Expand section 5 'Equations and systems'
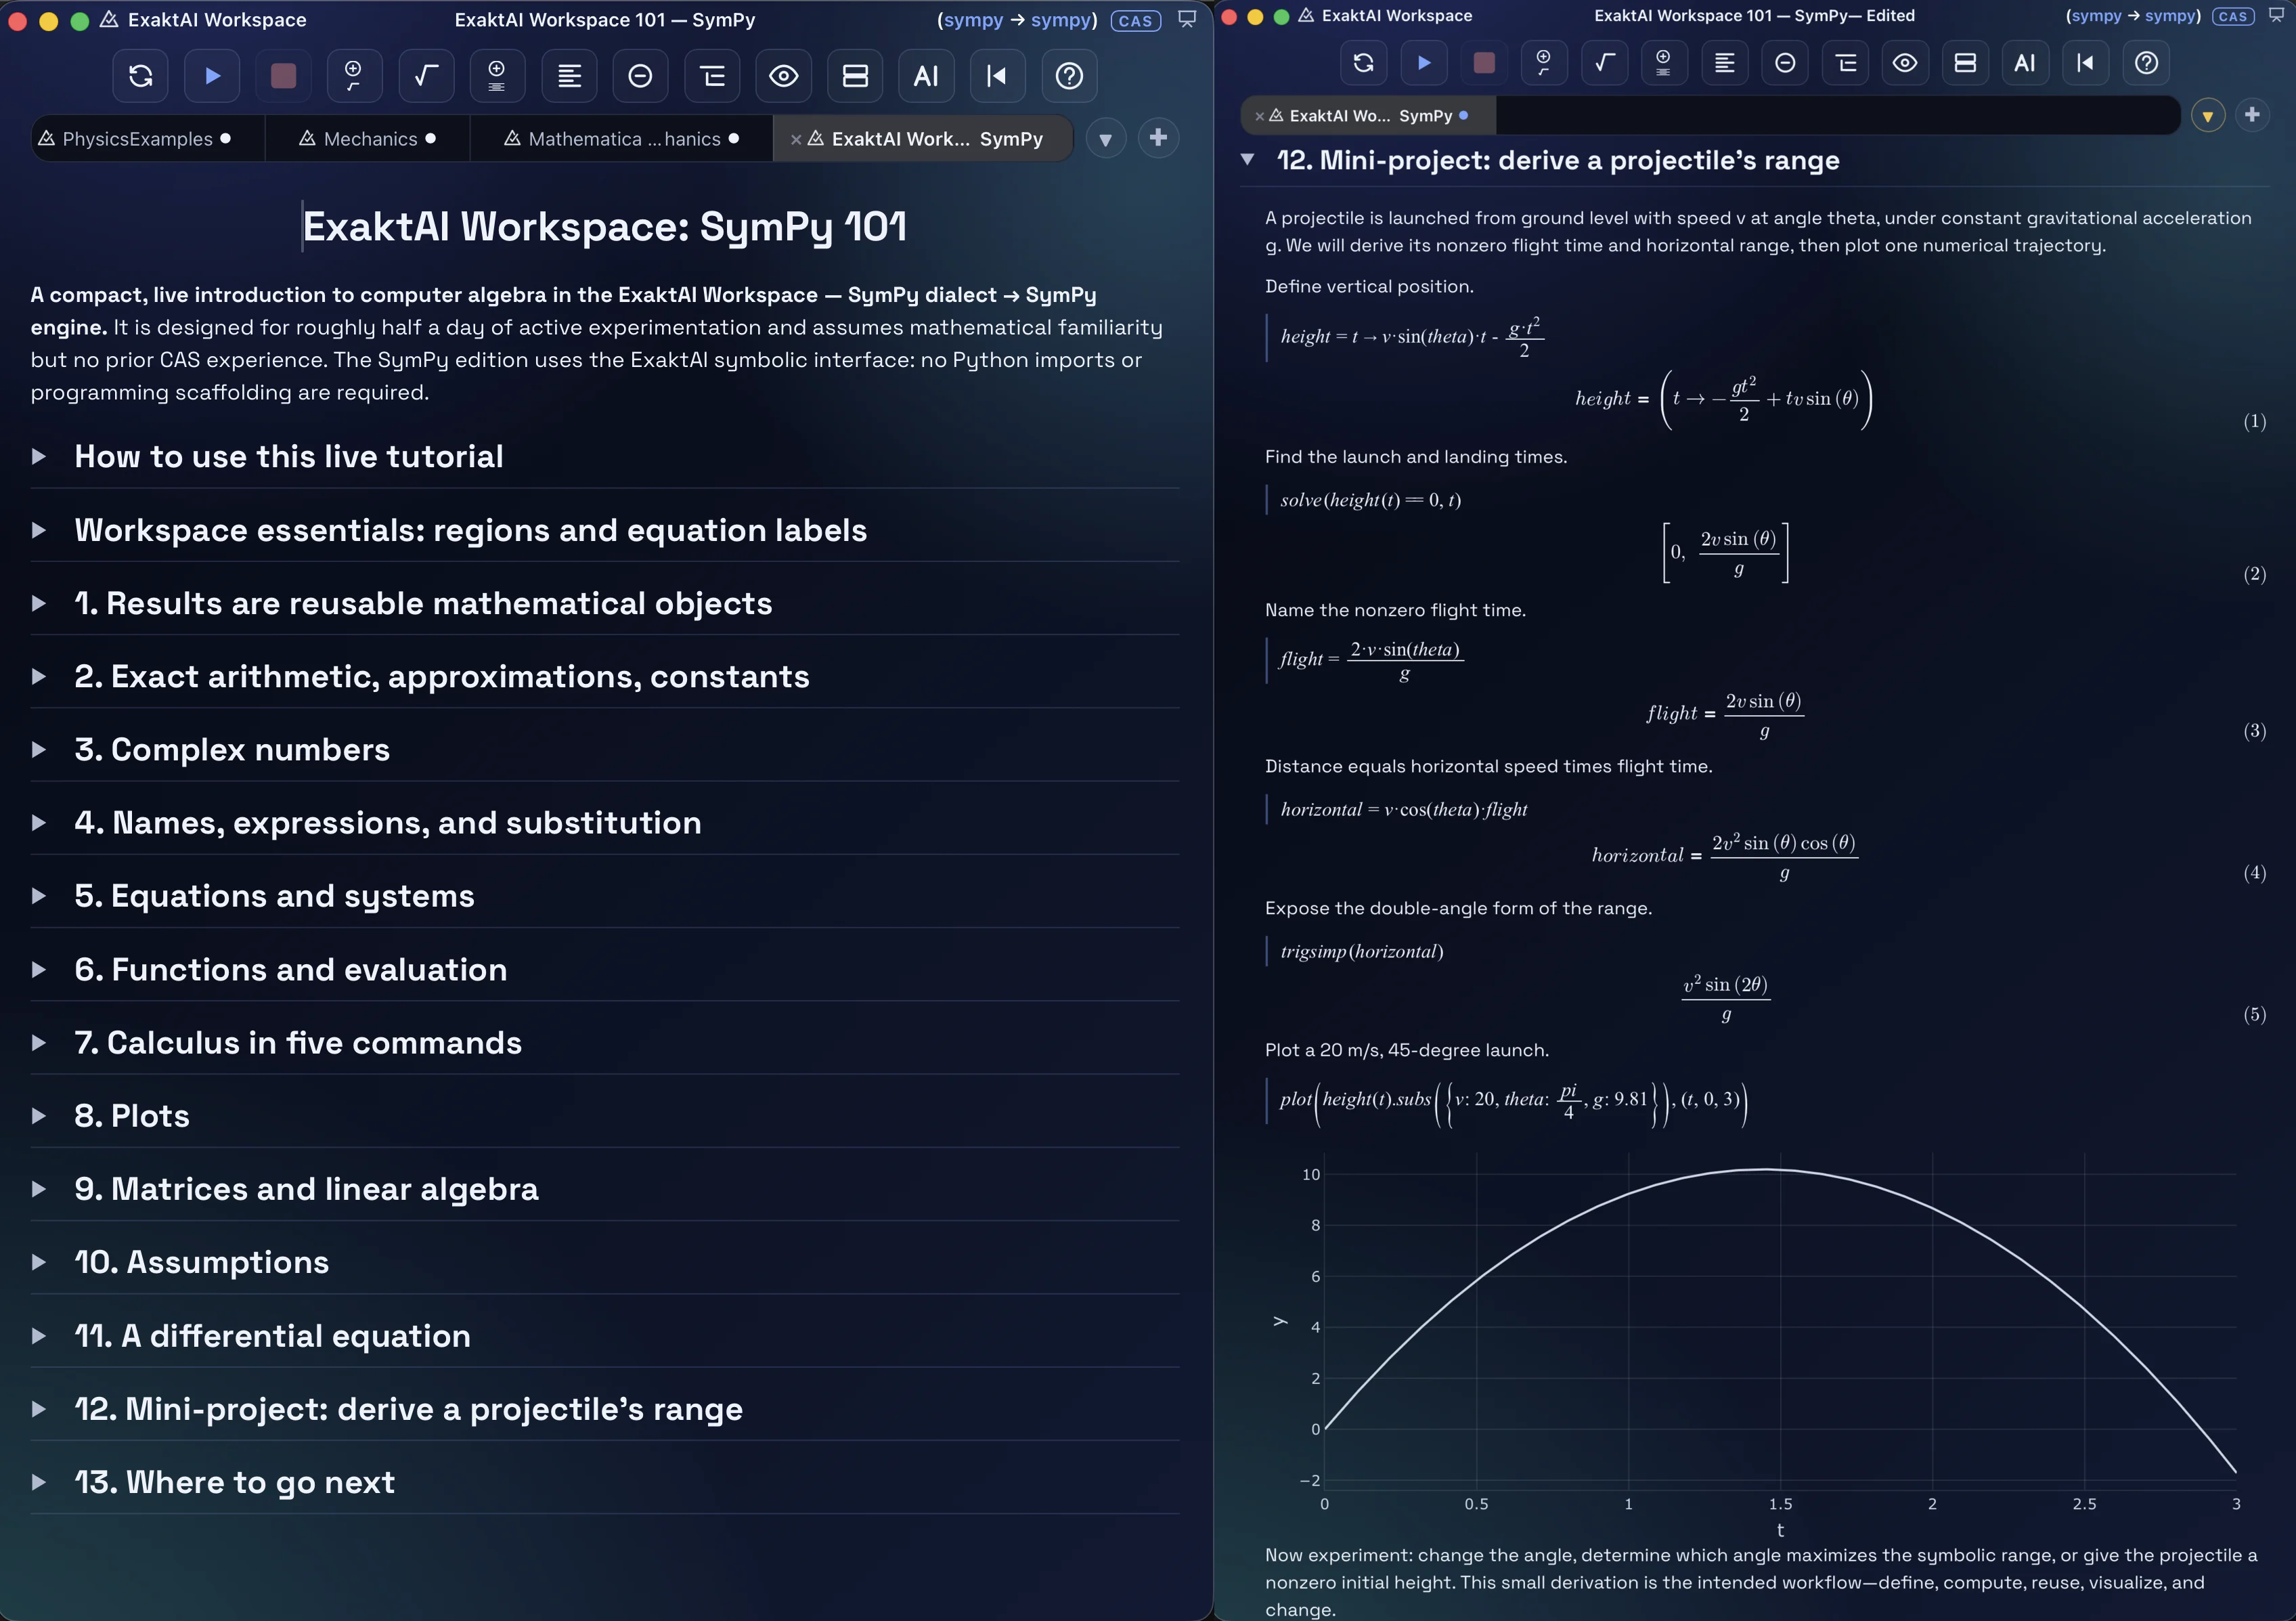 tap(39, 896)
